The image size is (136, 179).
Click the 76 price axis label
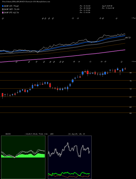coord(130,81)
